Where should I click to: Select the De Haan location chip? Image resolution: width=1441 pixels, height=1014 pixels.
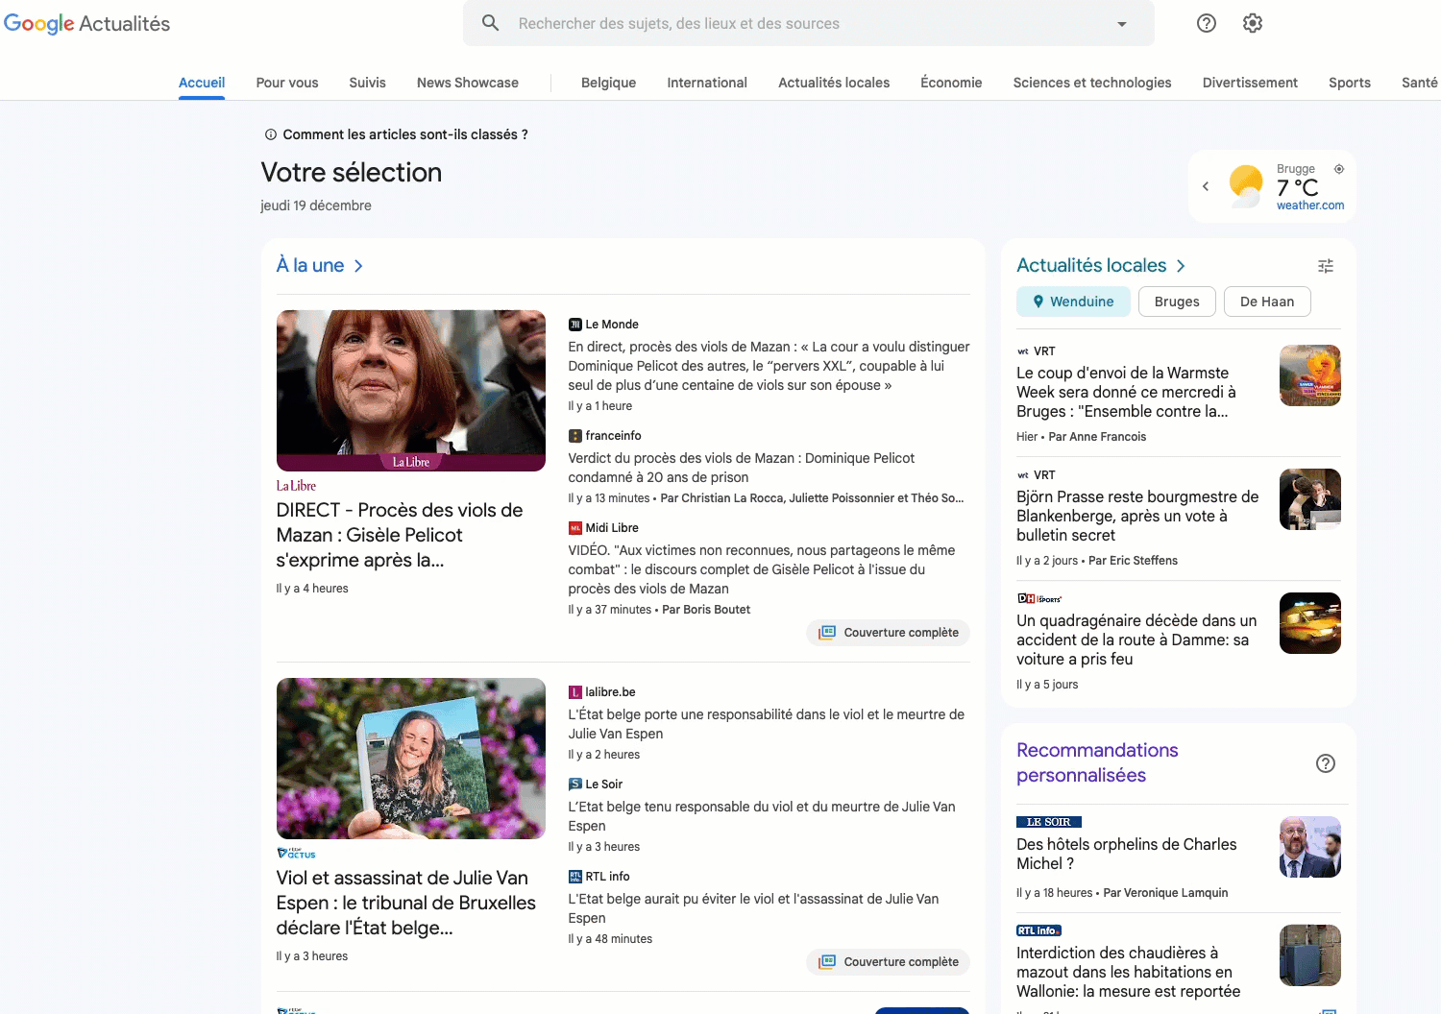click(x=1267, y=302)
